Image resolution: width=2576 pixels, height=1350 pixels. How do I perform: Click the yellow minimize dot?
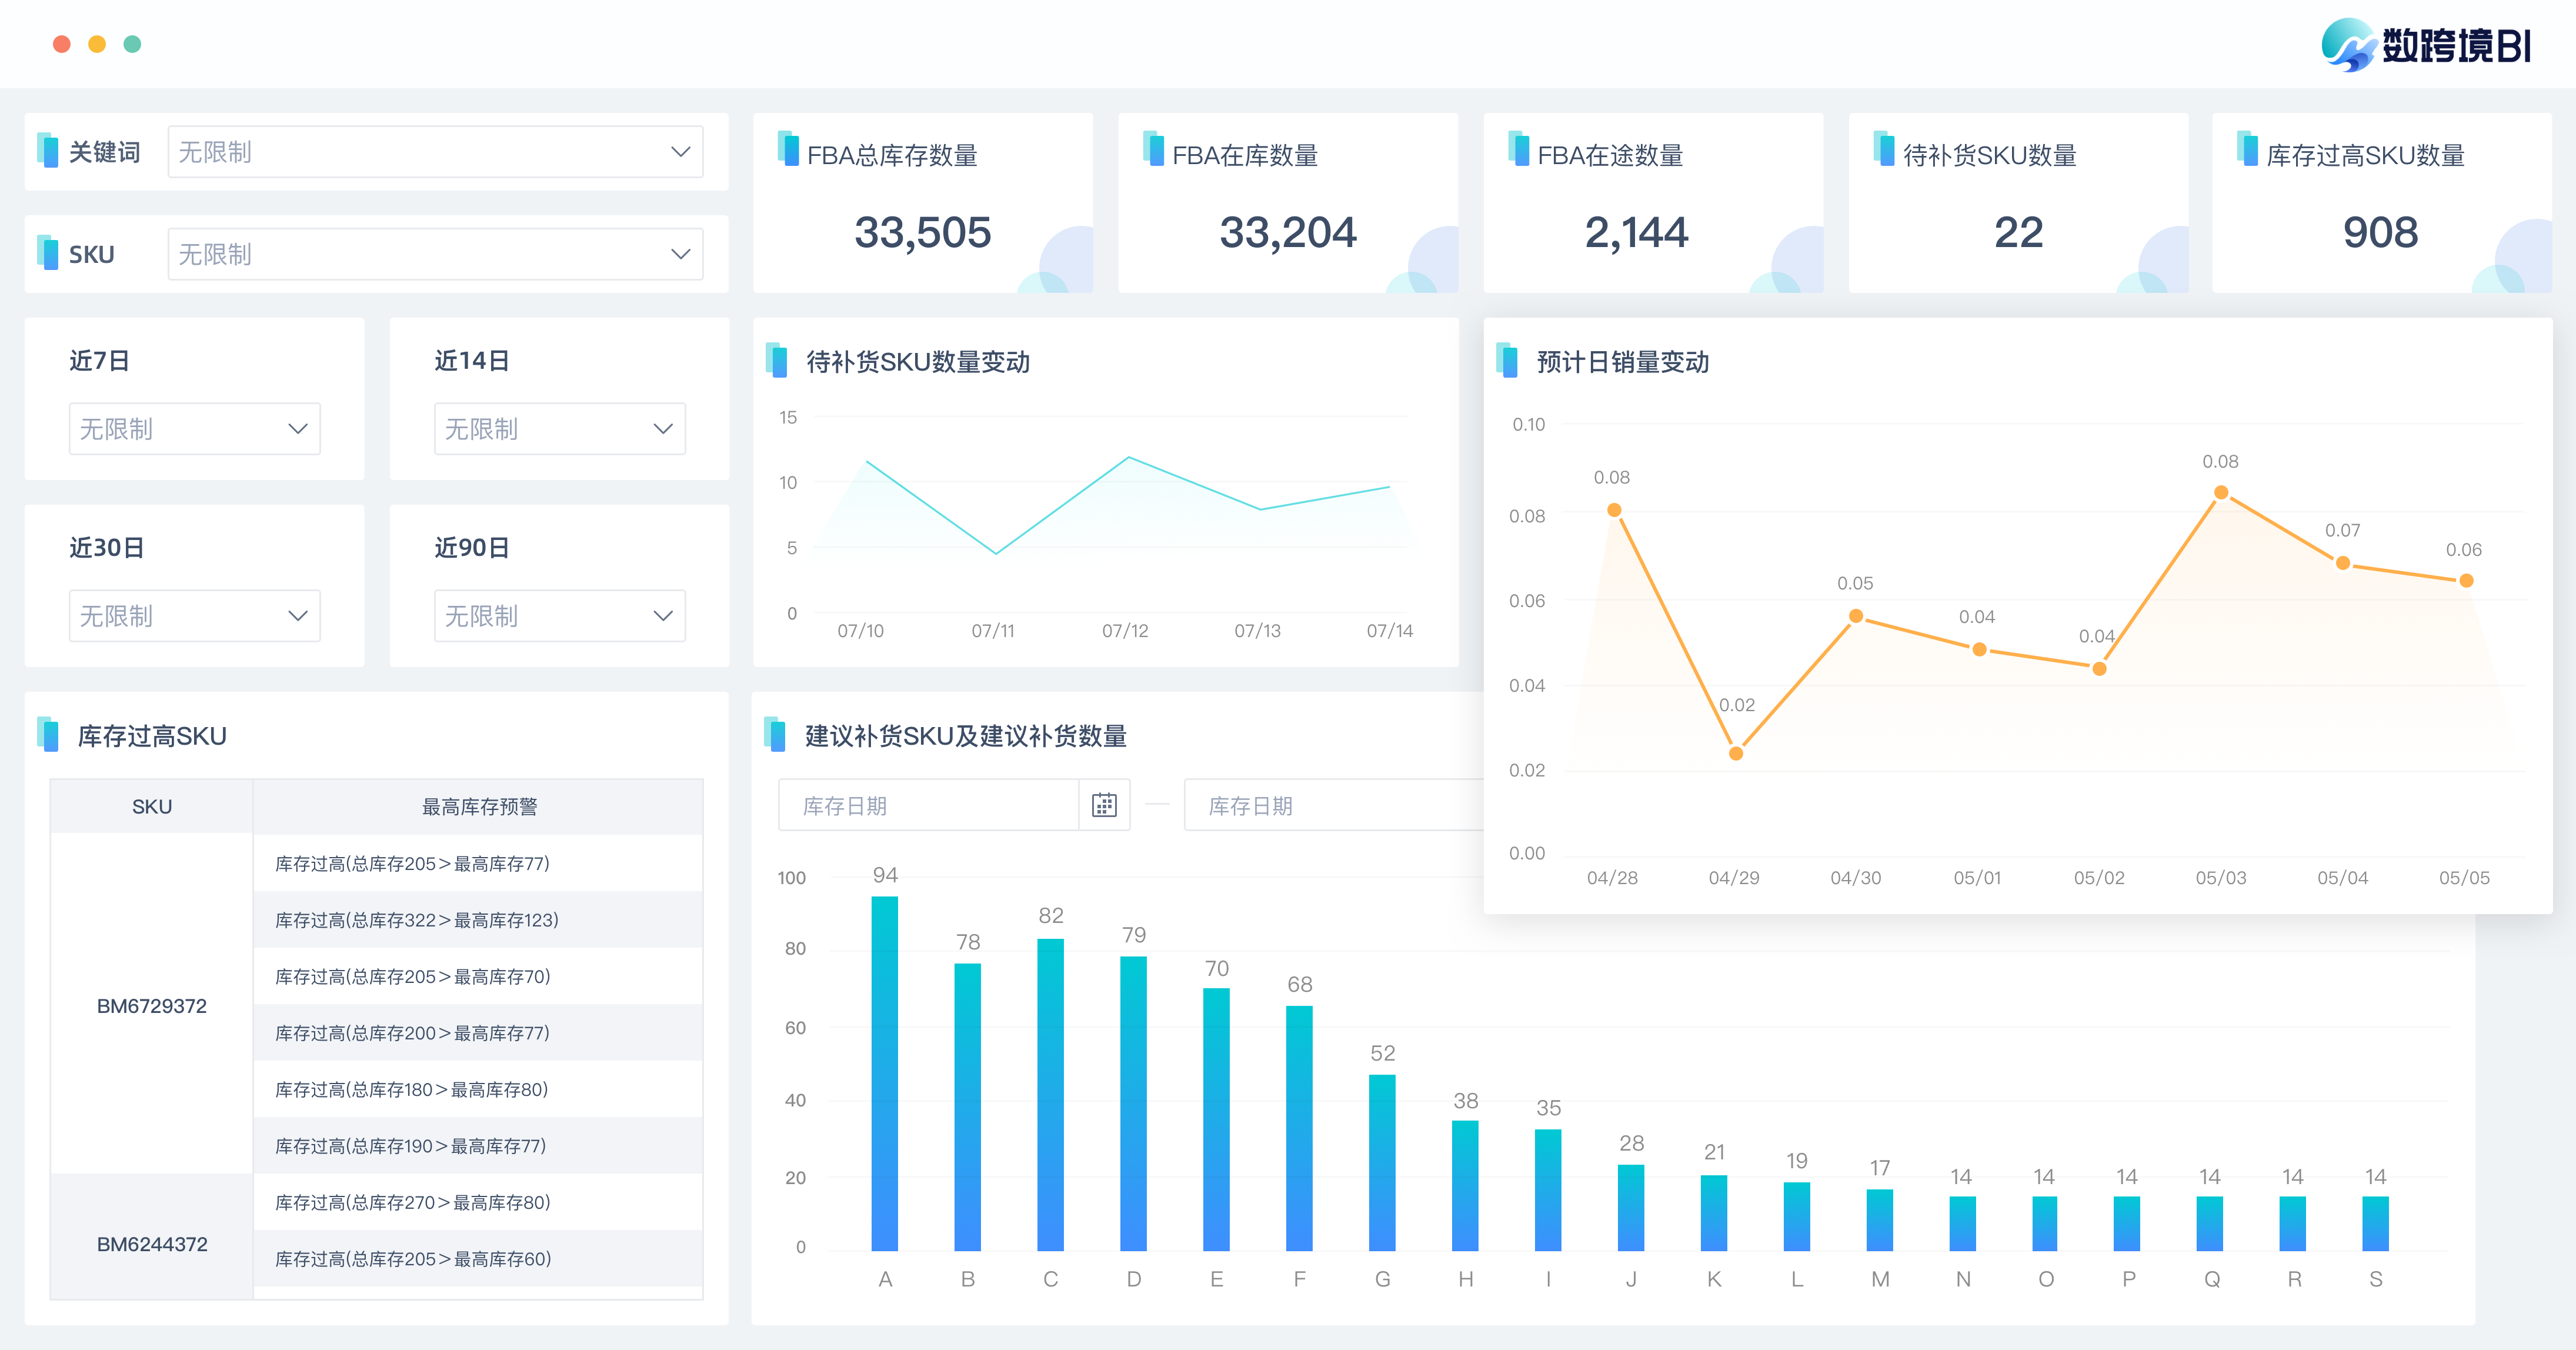point(97,44)
